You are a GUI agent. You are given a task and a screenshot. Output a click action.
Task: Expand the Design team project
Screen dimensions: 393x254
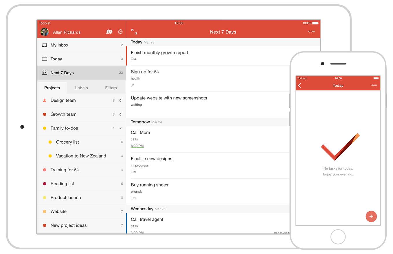120,100
